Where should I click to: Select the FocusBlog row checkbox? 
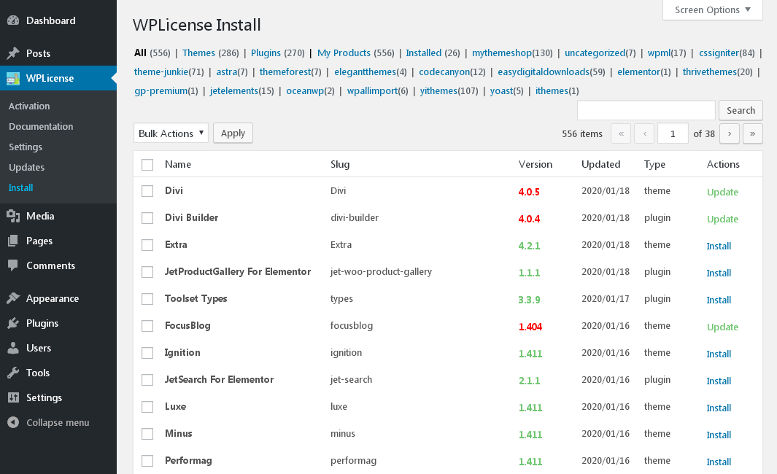pyautogui.click(x=147, y=326)
